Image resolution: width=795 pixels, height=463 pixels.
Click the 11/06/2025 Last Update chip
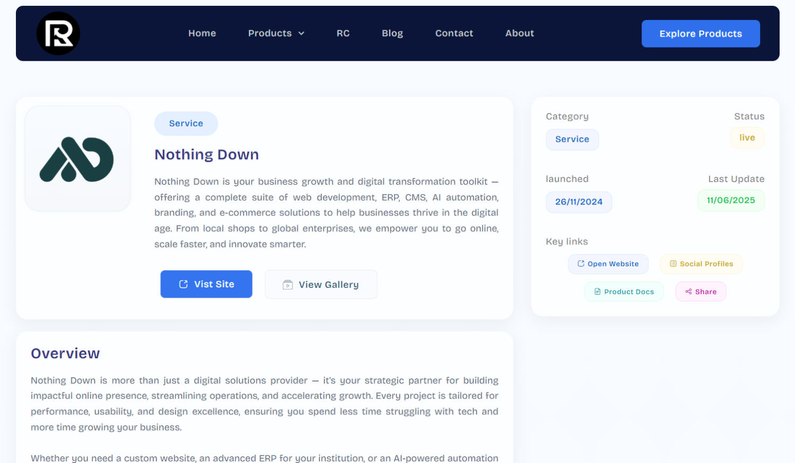click(731, 200)
